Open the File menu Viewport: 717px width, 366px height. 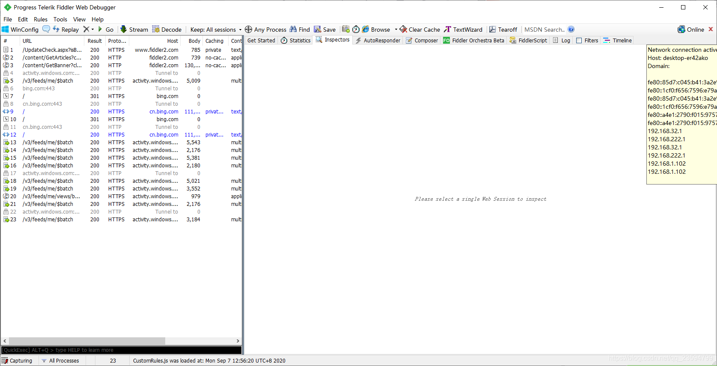[8, 19]
